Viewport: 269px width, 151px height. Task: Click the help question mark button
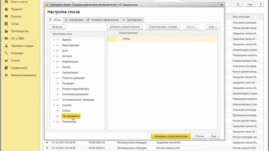coord(261,5)
